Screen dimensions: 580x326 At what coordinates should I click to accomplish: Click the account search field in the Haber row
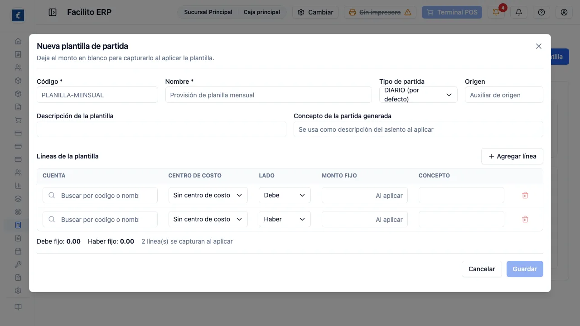tap(100, 219)
